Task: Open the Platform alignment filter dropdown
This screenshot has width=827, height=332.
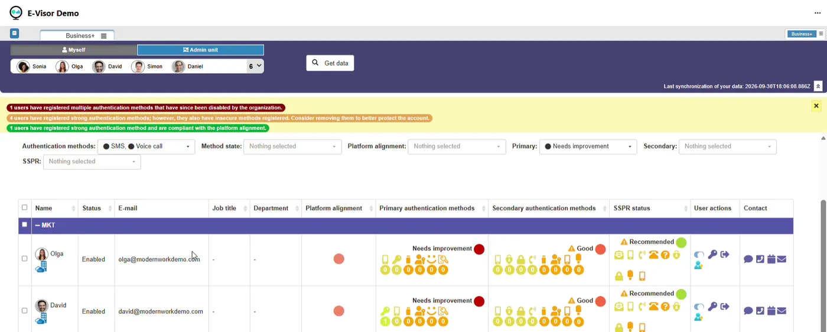Action: tap(457, 147)
